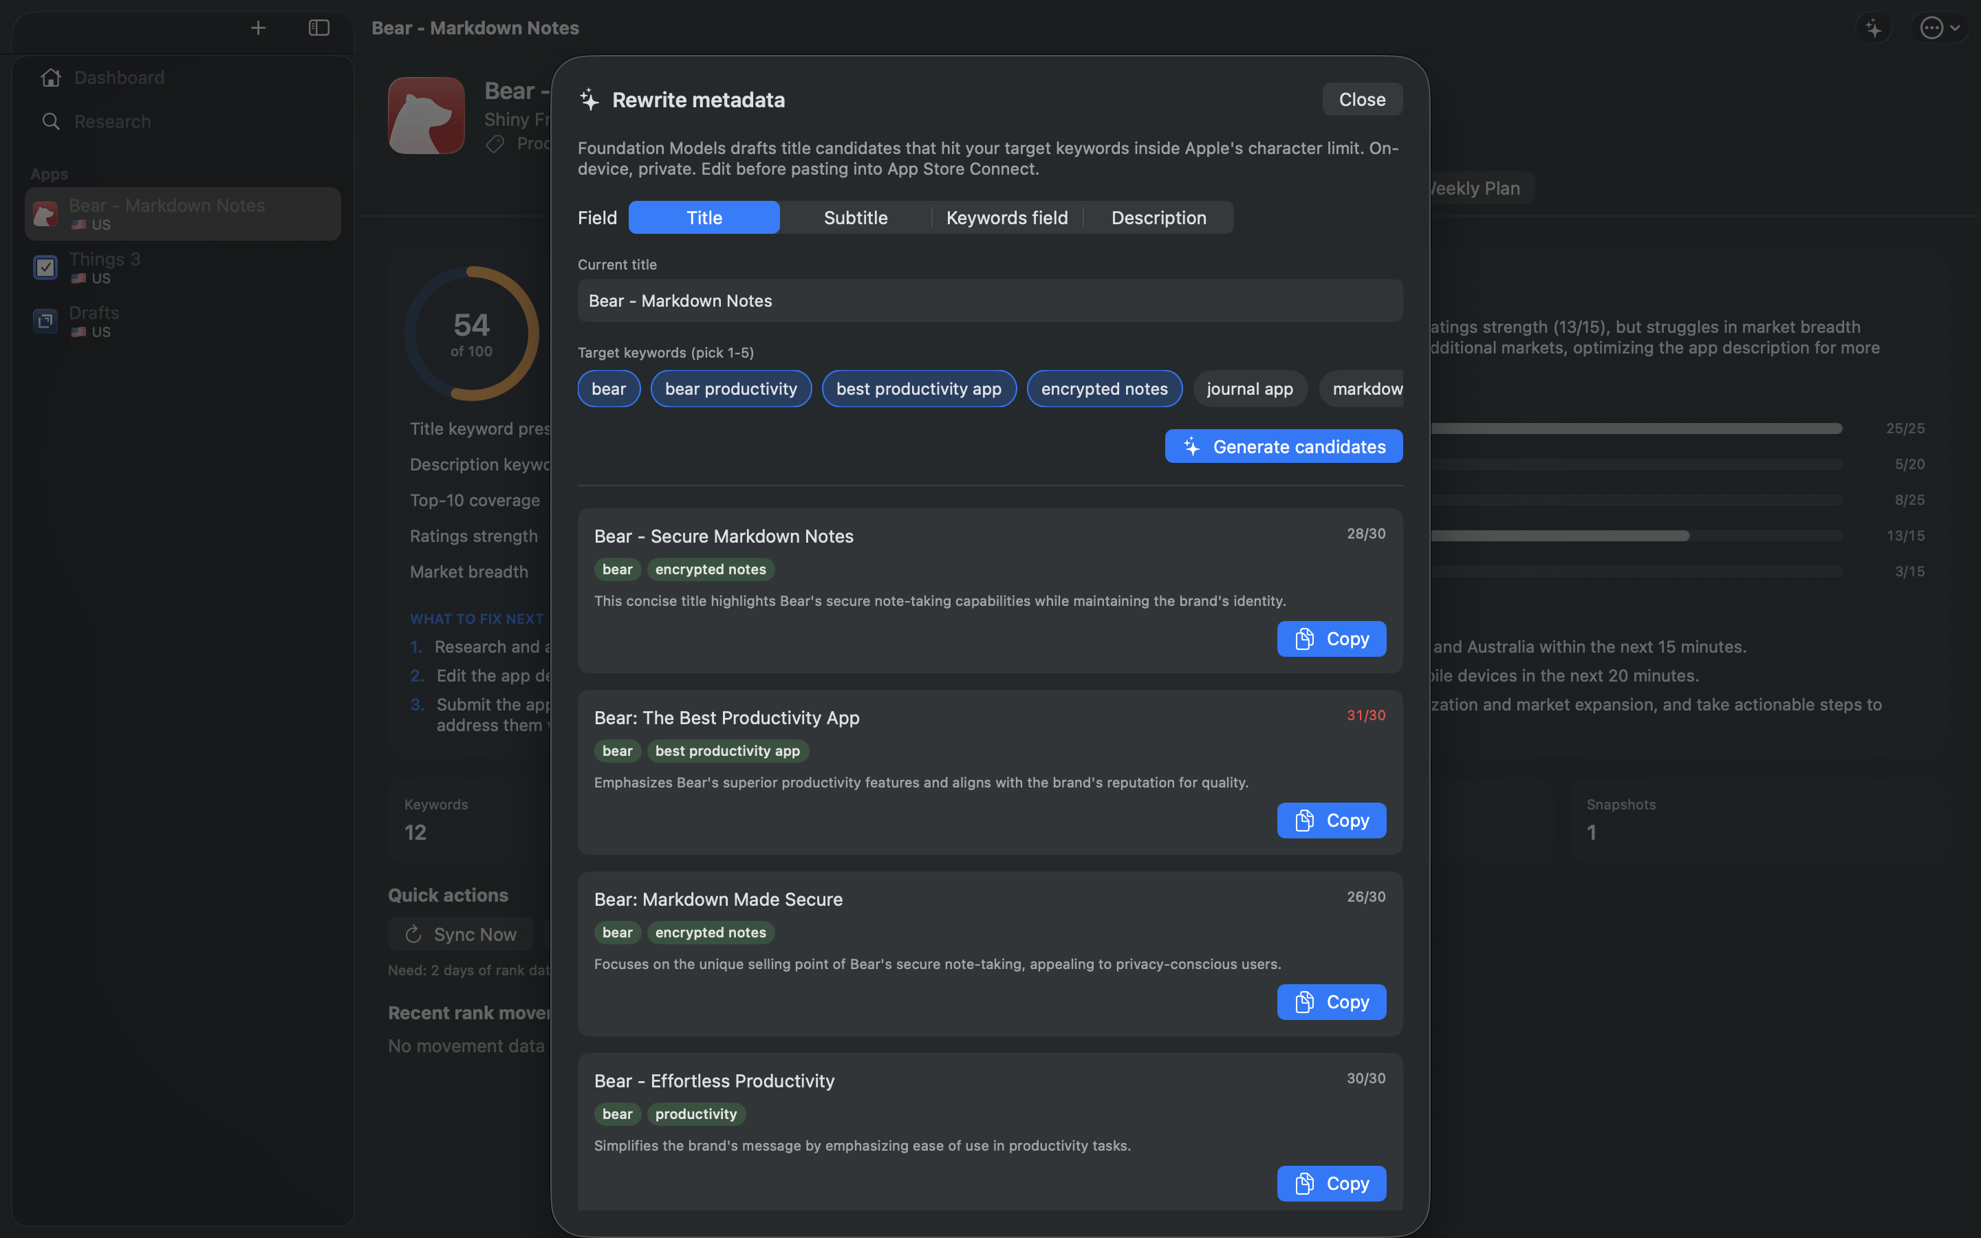Screen dimensions: 1981x1238
Task: Select Drafts in Apps list
Action: pyautogui.click(x=184, y=321)
